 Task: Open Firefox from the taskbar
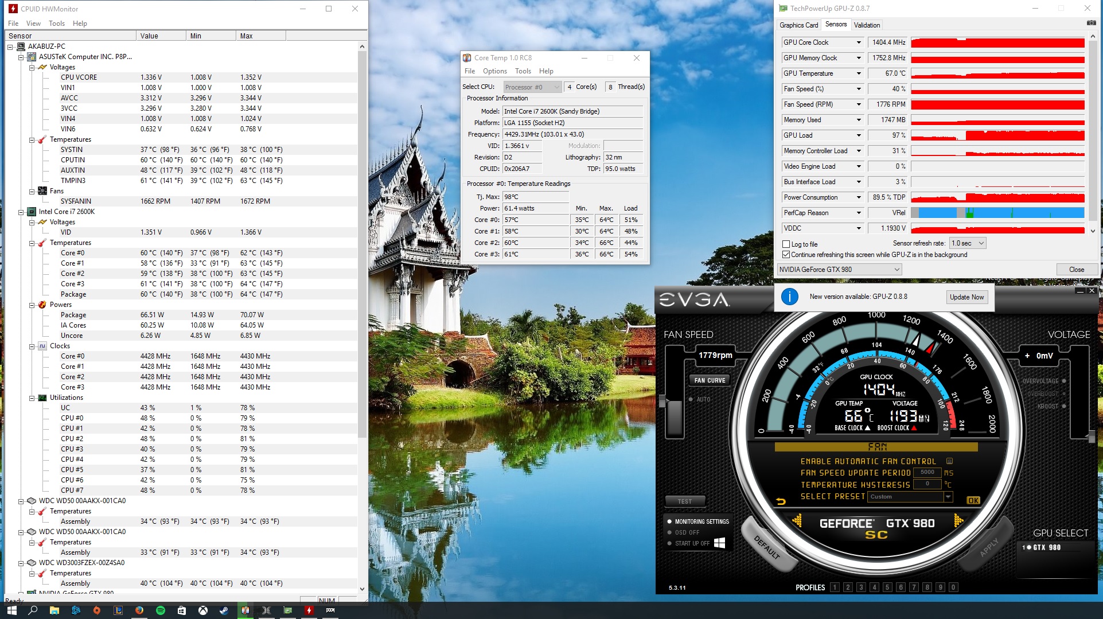[139, 610]
